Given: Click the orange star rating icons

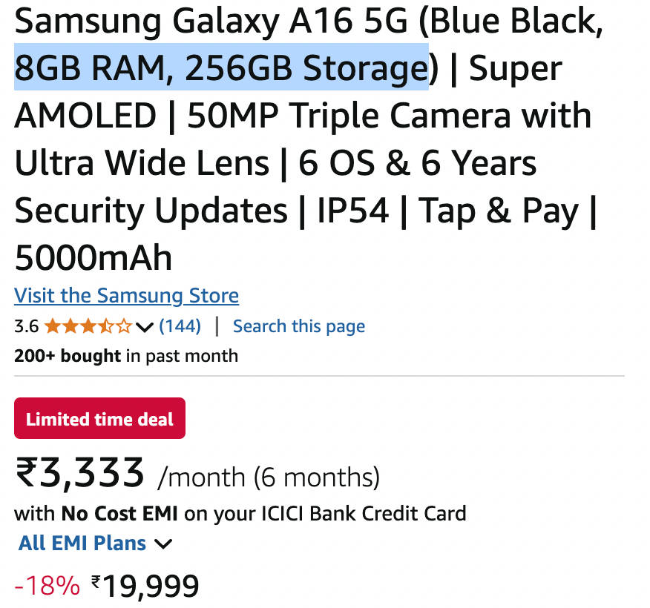Looking at the screenshot, I should (88, 326).
